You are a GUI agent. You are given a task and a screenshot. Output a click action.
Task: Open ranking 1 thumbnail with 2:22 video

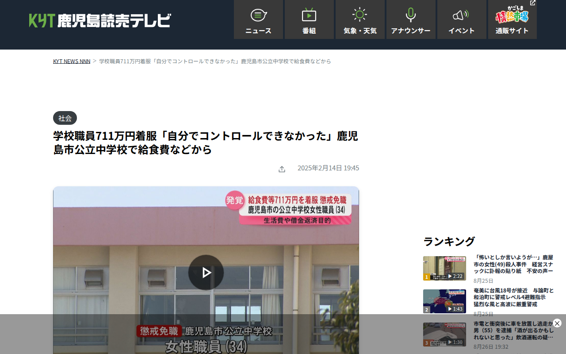pyautogui.click(x=444, y=268)
